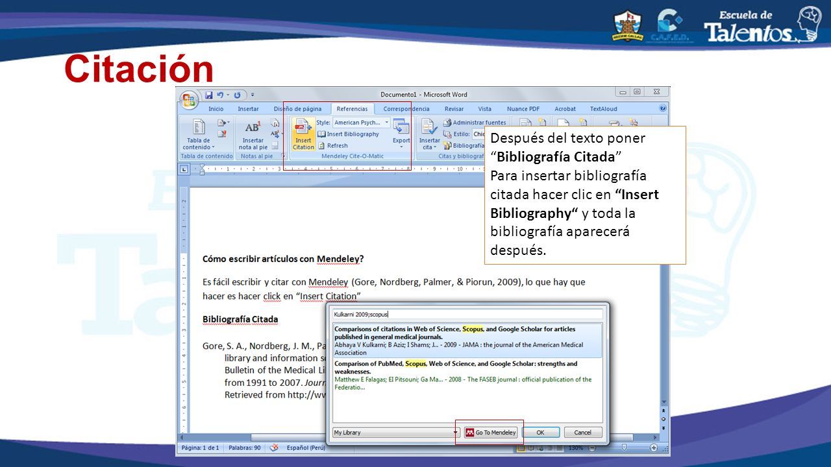This screenshot has height=467, width=831.
Task: Select the Referencias ribbon tab
Action: (352, 109)
